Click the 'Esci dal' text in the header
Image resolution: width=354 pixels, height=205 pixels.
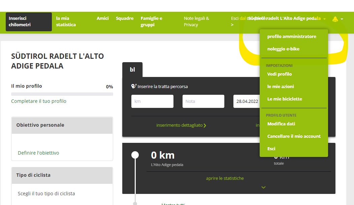click(238, 18)
